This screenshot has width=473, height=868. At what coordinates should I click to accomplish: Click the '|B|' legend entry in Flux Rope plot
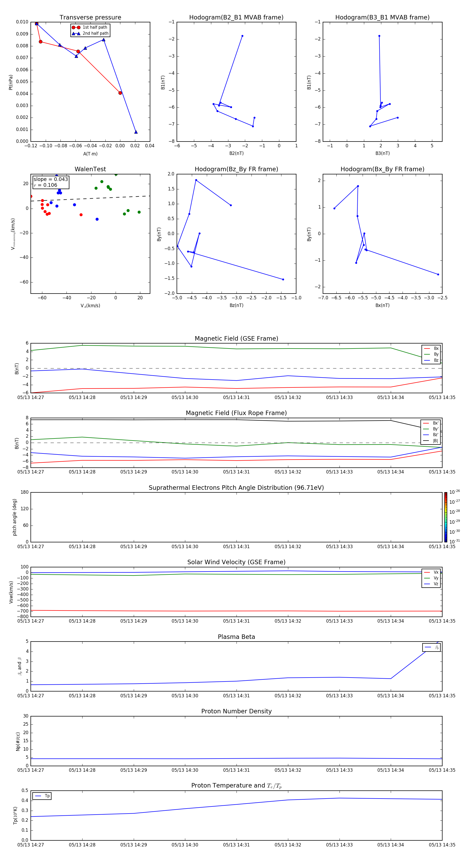tap(431, 441)
